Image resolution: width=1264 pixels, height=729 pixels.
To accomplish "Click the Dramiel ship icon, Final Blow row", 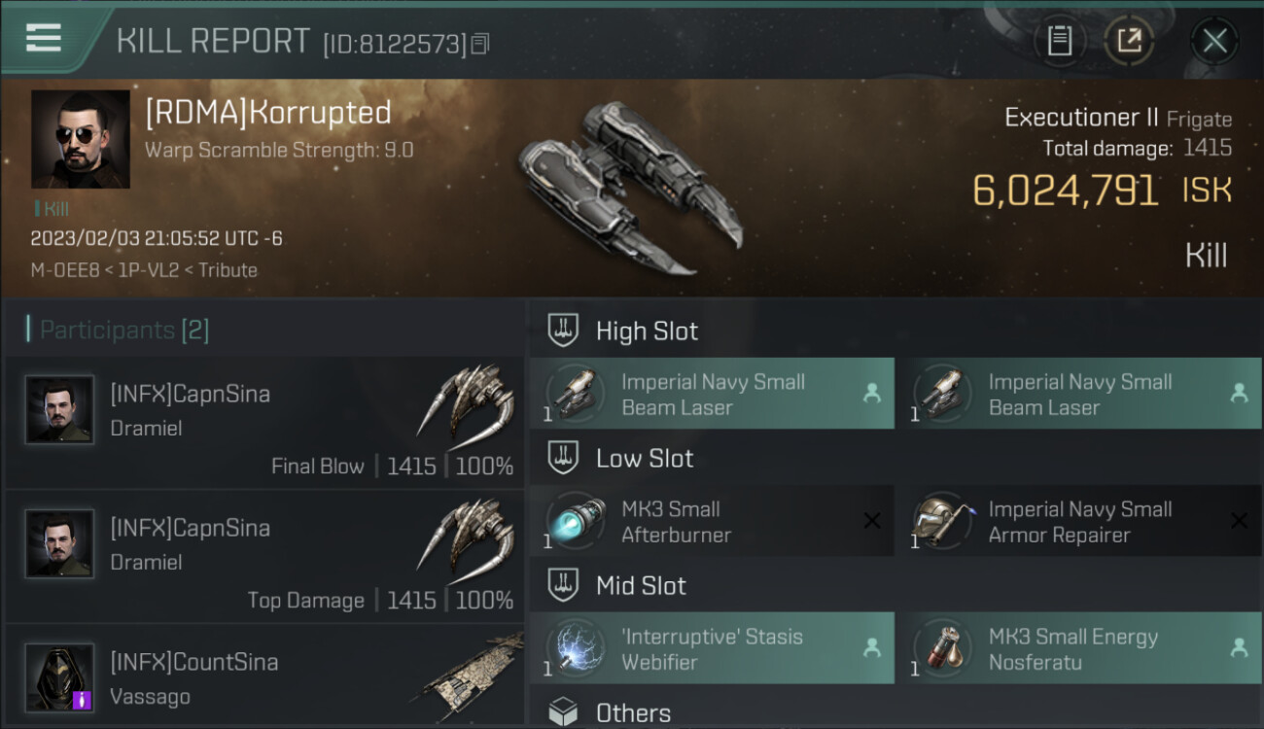I will click(x=467, y=400).
